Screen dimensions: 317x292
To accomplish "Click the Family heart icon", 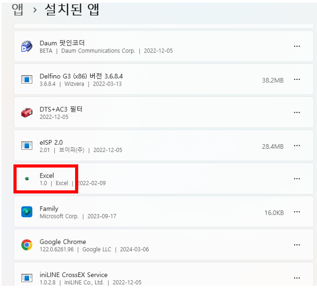I will 27,212.
